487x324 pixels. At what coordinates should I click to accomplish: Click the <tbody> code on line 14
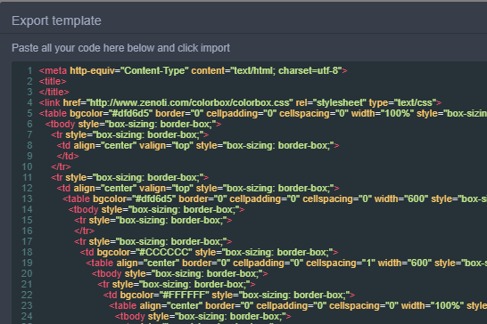157,209
